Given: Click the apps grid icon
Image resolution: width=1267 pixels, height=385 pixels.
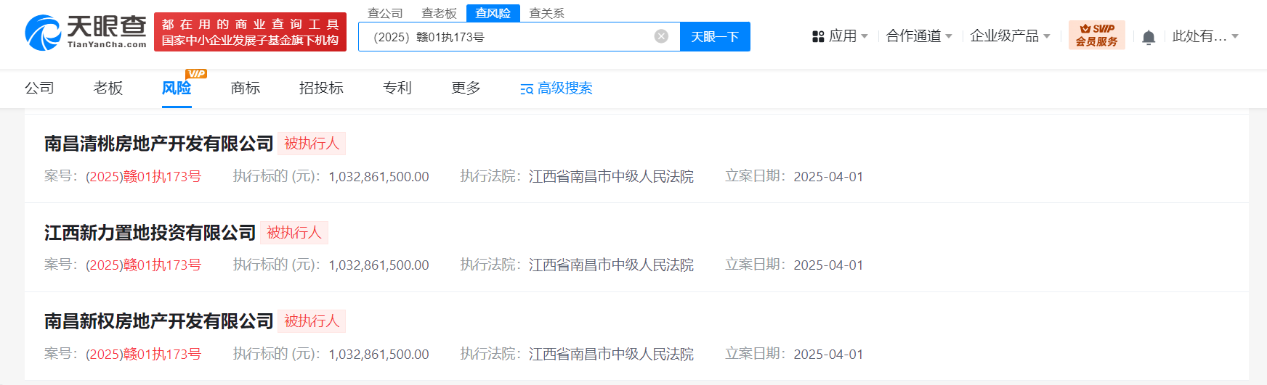Looking at the screenshot, I should (818, 36).
